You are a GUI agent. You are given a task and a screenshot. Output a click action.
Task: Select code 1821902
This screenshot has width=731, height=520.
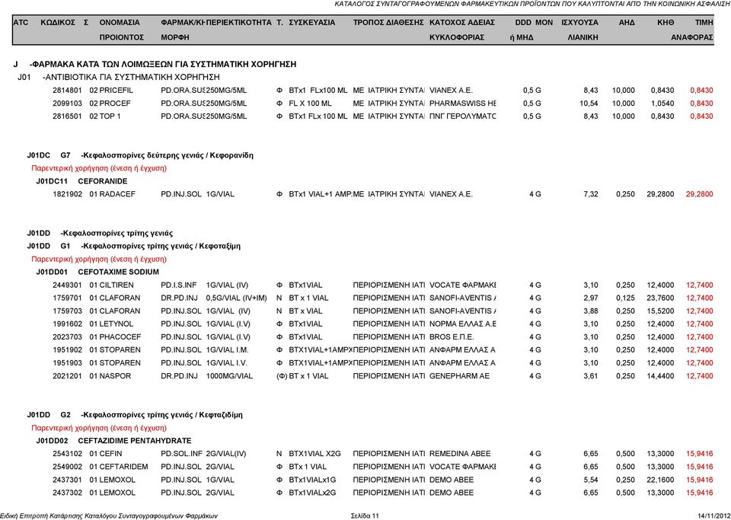point(67,194)
